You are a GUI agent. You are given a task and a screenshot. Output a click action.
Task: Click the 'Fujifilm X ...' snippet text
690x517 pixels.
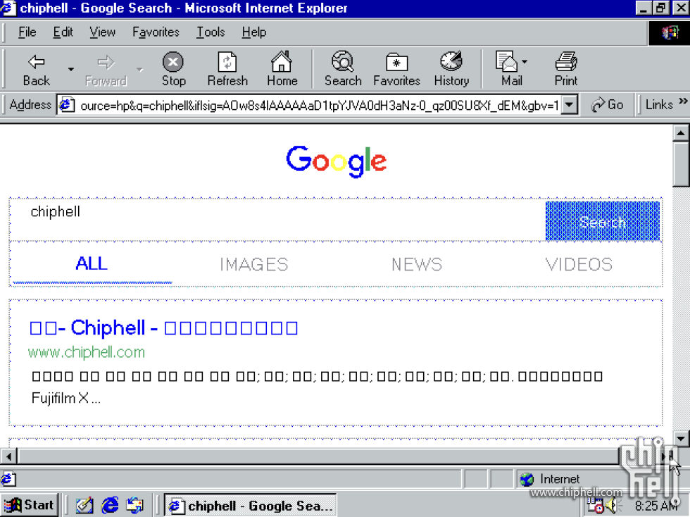tap(66, 398)
